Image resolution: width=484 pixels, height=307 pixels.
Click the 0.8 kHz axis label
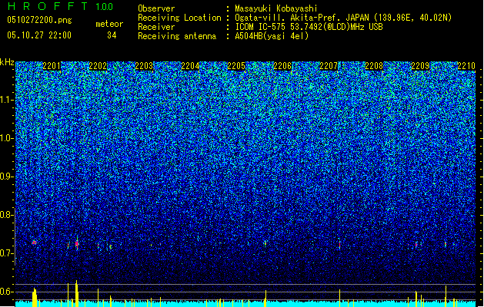[x=6, y=215]
